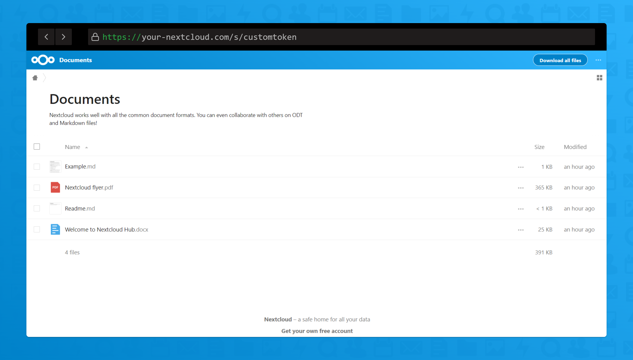The height and width of the screenshot is (360, 633).
Task: Open actions menu for Nextcloud flyer.pdf
Action: [521, 188]
